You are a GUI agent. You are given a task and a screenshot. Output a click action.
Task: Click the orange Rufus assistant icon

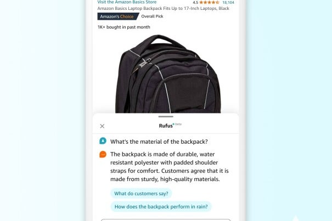pyautogui.click(x=103, y=154)
